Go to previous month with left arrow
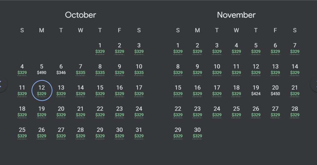The image size is (317, 165). 2,84
